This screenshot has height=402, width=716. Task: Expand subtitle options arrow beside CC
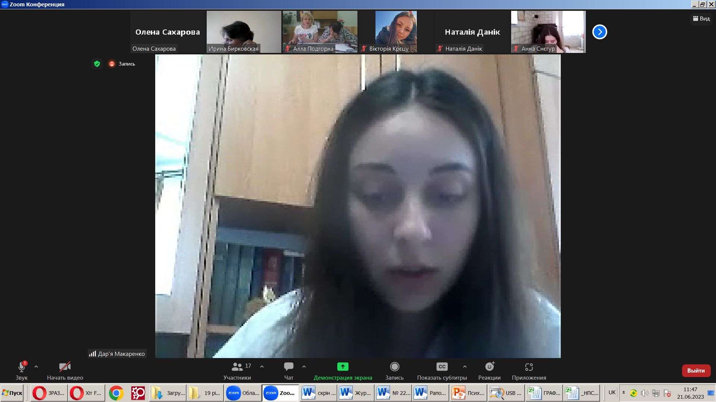click(x=465, y=367)
